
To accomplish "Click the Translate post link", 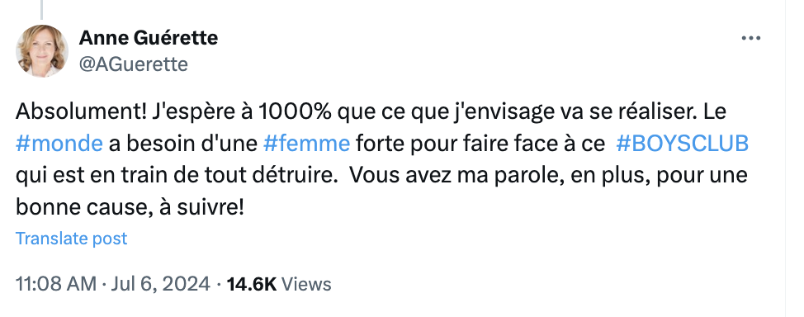I will 71,239.
